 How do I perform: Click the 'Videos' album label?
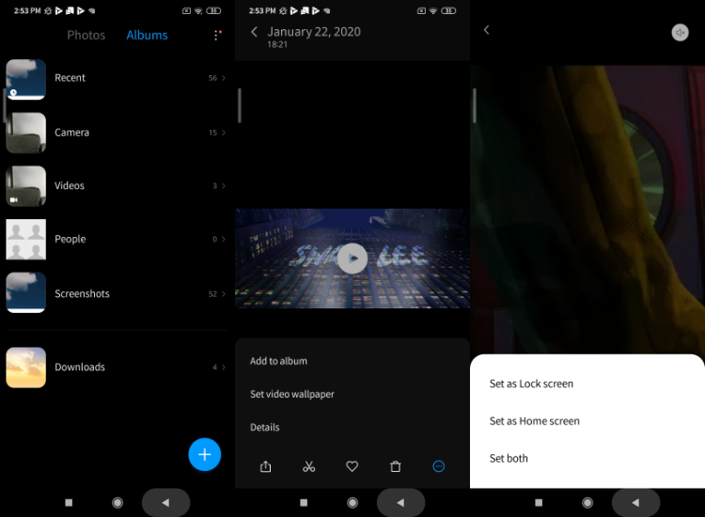coord(70,186)
